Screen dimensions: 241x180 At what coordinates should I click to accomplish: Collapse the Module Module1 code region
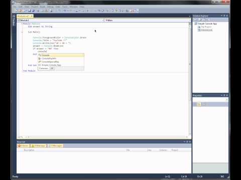tap(22, 23)
